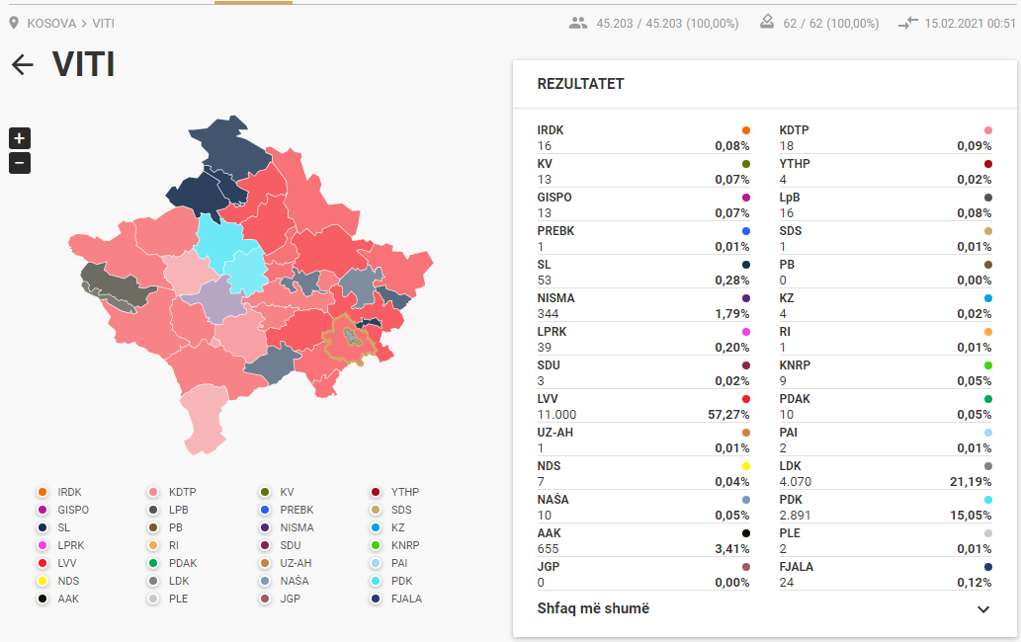Click the last-update arrows icon
Viewport: 1021px width, 642px height.
(907, 23)
